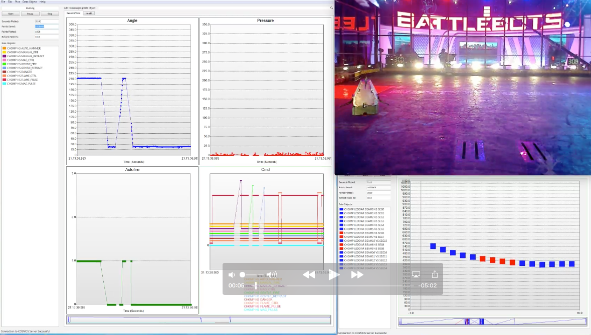This screenshot has width=591, height=335.
Task: Click the Points Plotted field
Action: point(46,32)
